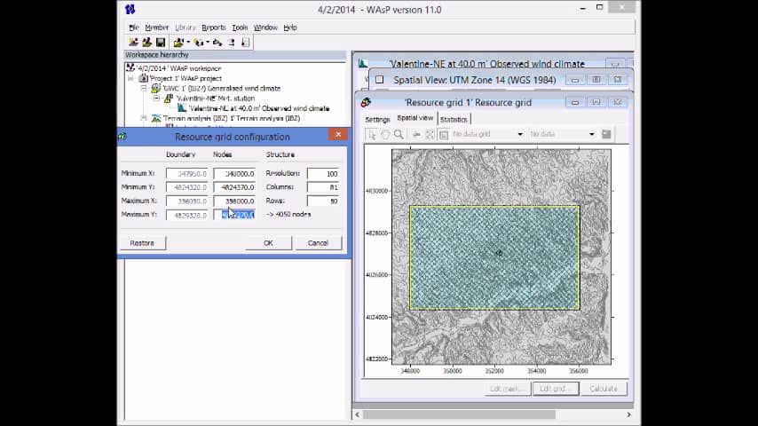758x426 pixels.
Task: Open the 'No data grid' dropdown
Action: [x=520, y=134]
